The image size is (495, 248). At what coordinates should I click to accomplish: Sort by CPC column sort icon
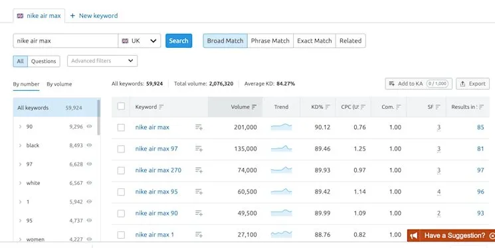click(x=363, y=107)
